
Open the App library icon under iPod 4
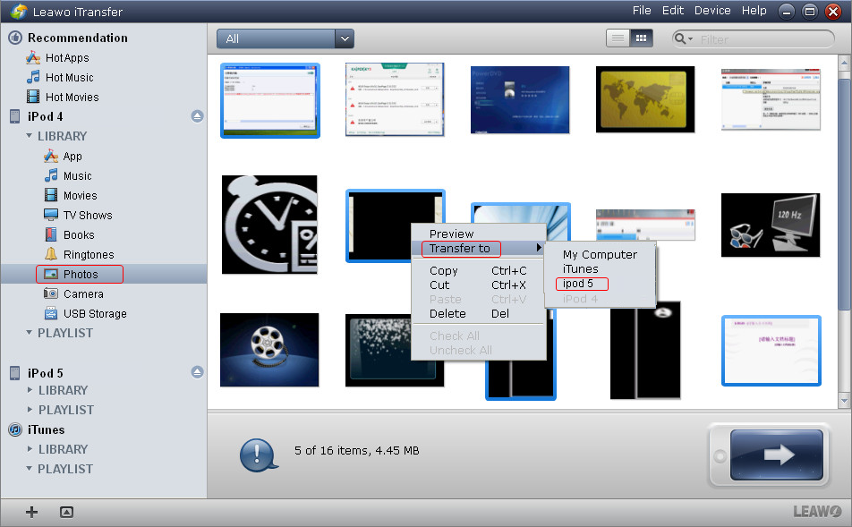51,157
